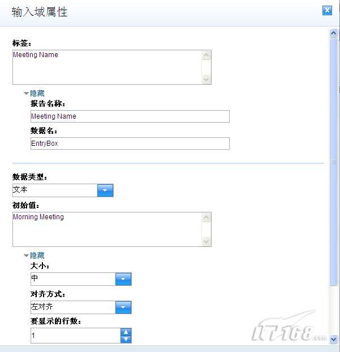The width and height of the screenshot is (340, 352).
Task: Click the dialog's vertical scrollbar thumb
Action: (333, 162)
